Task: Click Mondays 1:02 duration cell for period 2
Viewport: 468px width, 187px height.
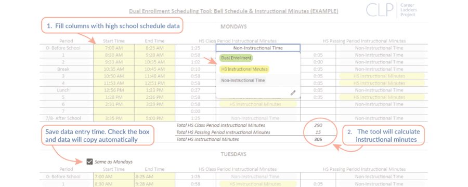Action: point(195,62)
